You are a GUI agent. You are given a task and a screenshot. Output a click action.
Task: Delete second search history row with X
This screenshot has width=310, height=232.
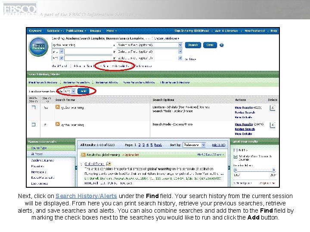click(x=273, y=125)
